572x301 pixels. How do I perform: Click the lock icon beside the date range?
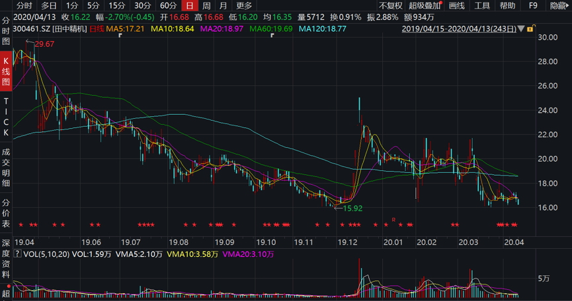(530, 29)
